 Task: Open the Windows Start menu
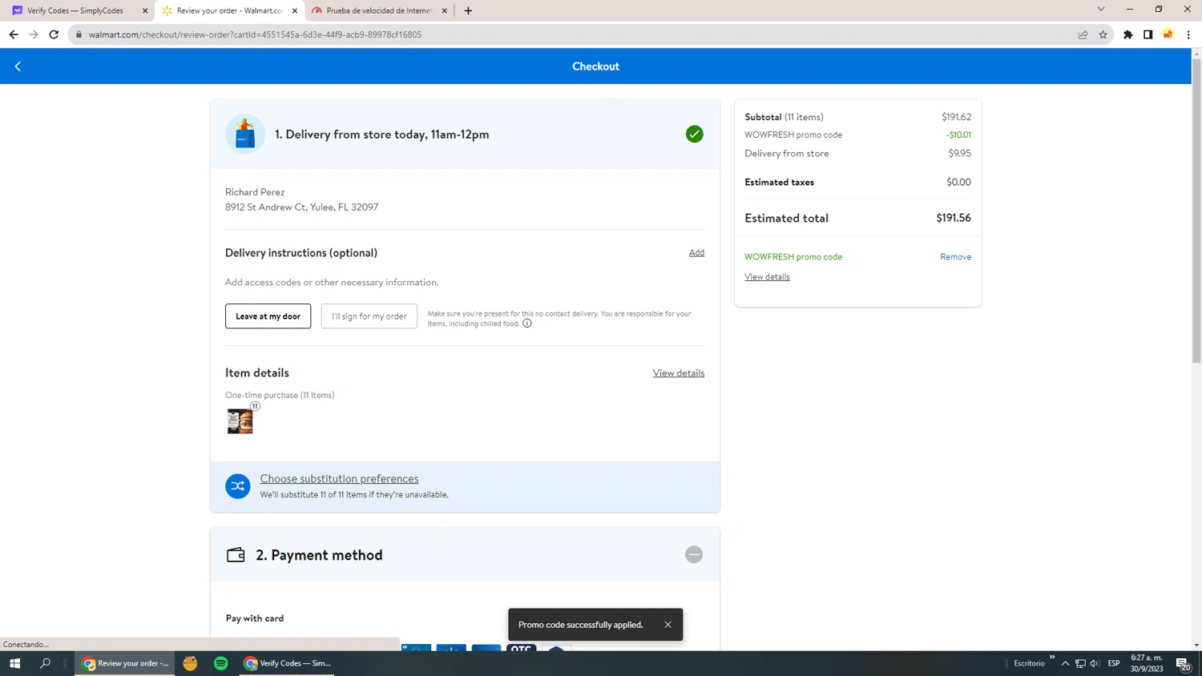click(14, 663)
